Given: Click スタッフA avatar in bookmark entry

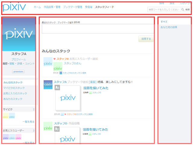Looking at the screenshot, I should tap(48, 85).
